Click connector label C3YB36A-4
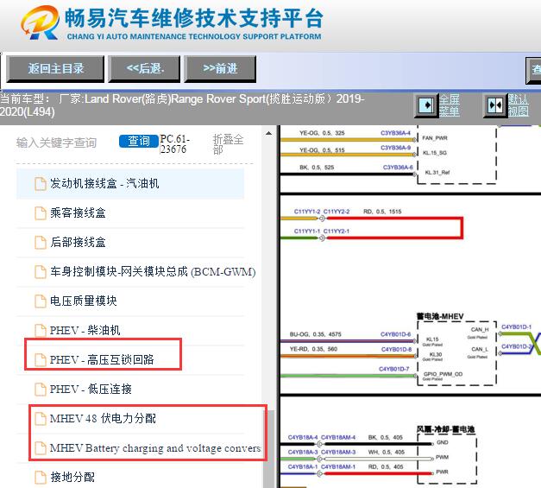The height and width of the screenshot is (488, 541). [x=395, y=133]
